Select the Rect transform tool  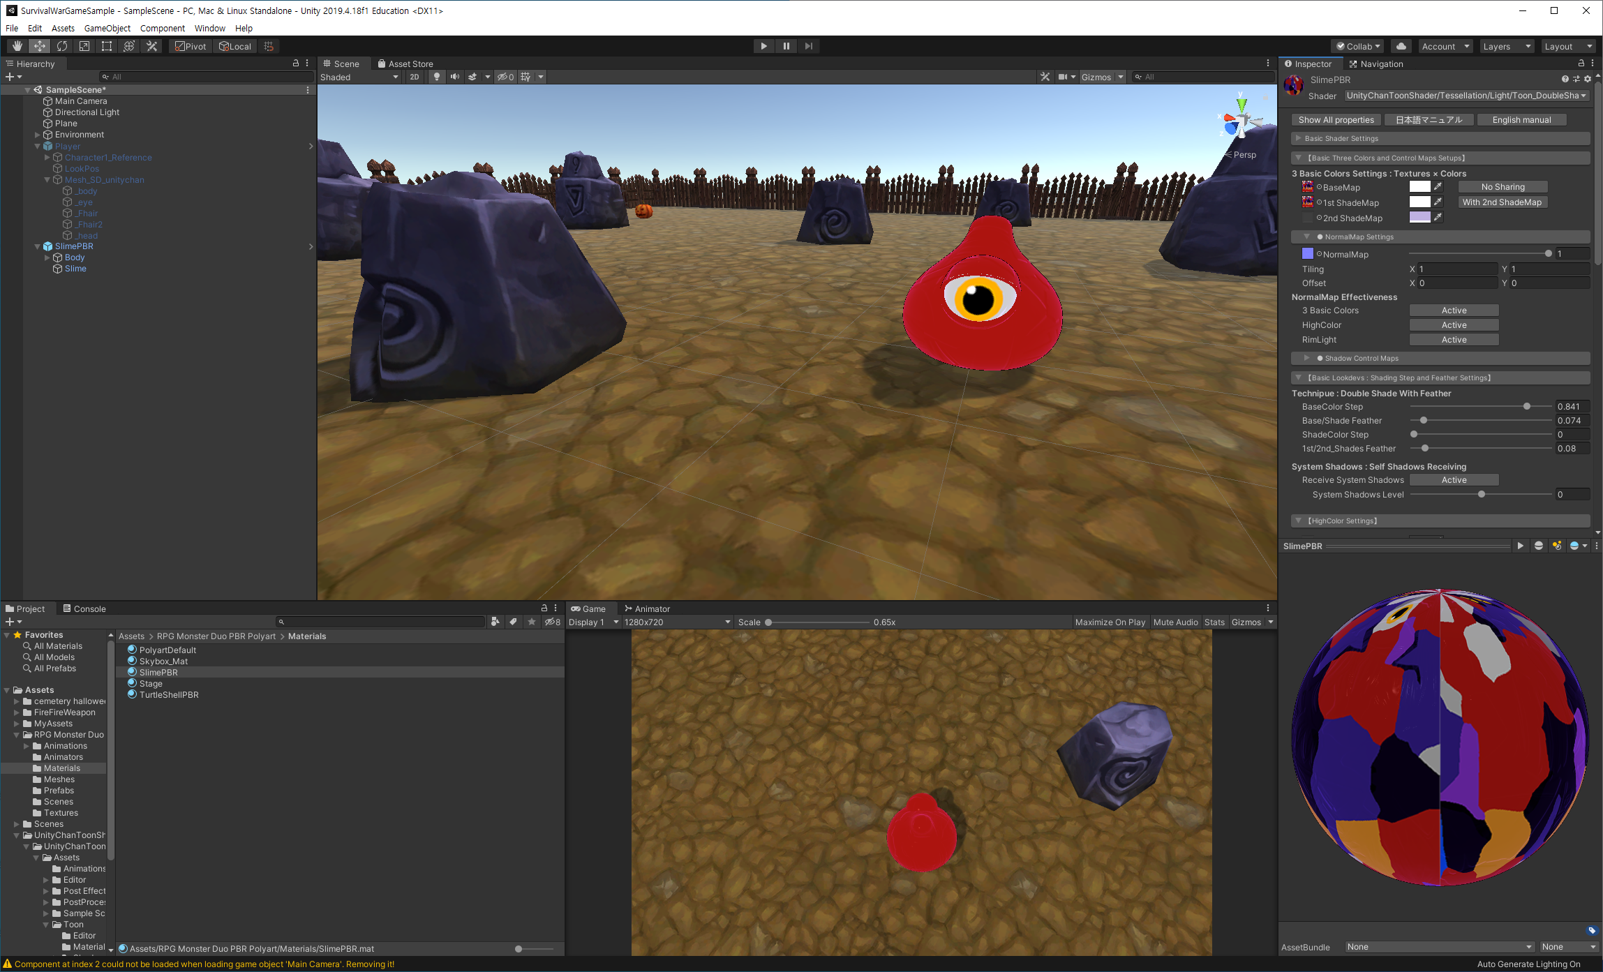click(x=107, y=46)
